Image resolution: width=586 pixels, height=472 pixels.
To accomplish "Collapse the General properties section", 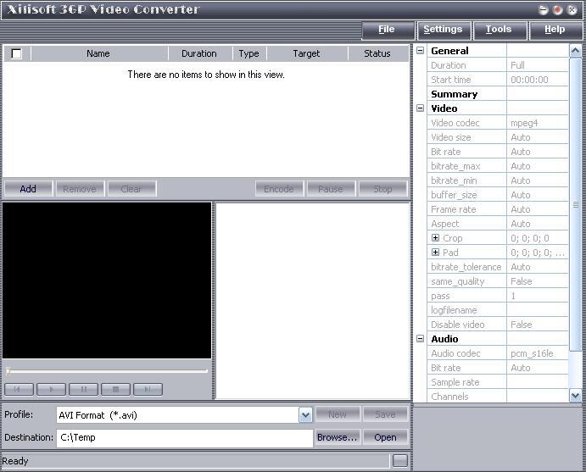I will pyautogui.click(x=421, y=51).
